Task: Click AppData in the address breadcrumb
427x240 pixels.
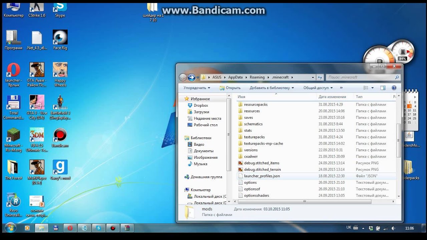Action: coord(236,77)
